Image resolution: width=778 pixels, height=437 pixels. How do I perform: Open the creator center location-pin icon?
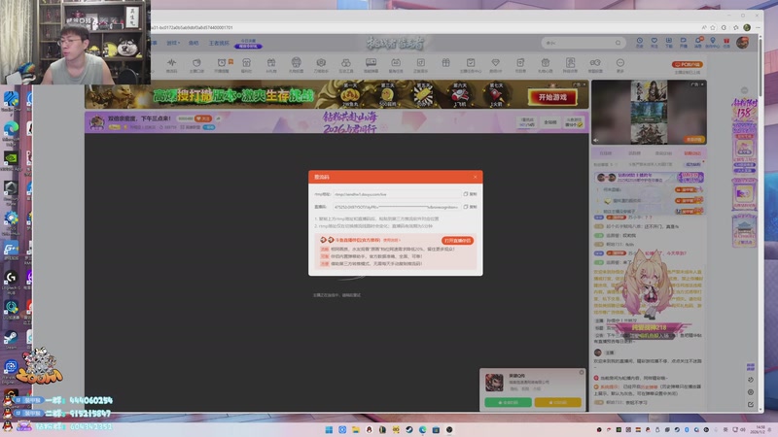pos(713,43)
